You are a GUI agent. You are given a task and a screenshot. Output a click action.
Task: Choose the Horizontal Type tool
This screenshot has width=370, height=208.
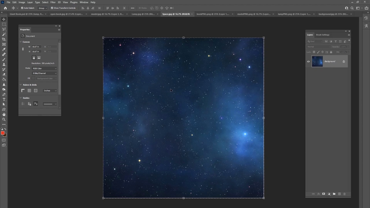(x=4, y=99)
